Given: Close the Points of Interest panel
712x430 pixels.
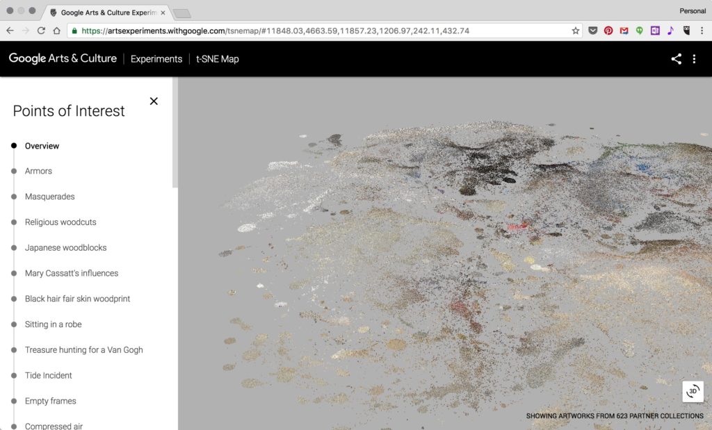Looking at the screenshot, I should point(154,101).
